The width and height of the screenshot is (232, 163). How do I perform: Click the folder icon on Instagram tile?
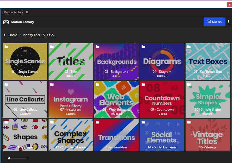pos(52,84)
